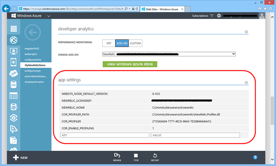The image size is (276, 166).
Task: Open Media Services play icon
Action: [13, 118]
